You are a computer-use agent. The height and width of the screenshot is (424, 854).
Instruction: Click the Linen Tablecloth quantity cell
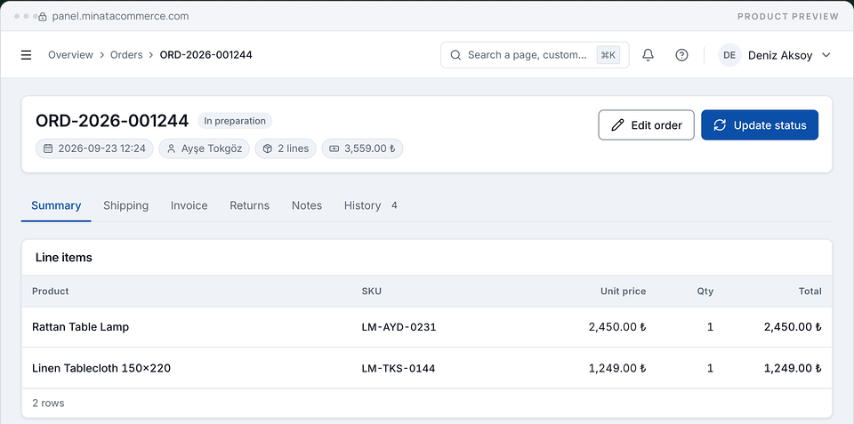pos(710,369)
